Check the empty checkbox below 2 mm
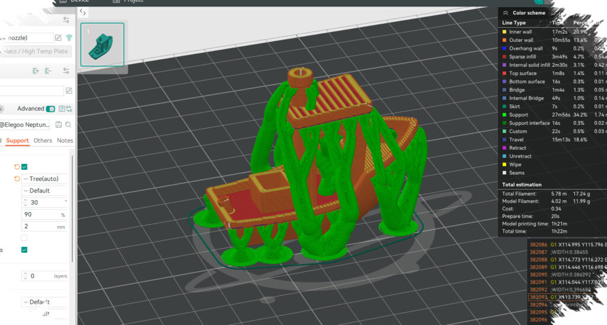607x325 pixels. pyautogui.click(x=24, y=237)
